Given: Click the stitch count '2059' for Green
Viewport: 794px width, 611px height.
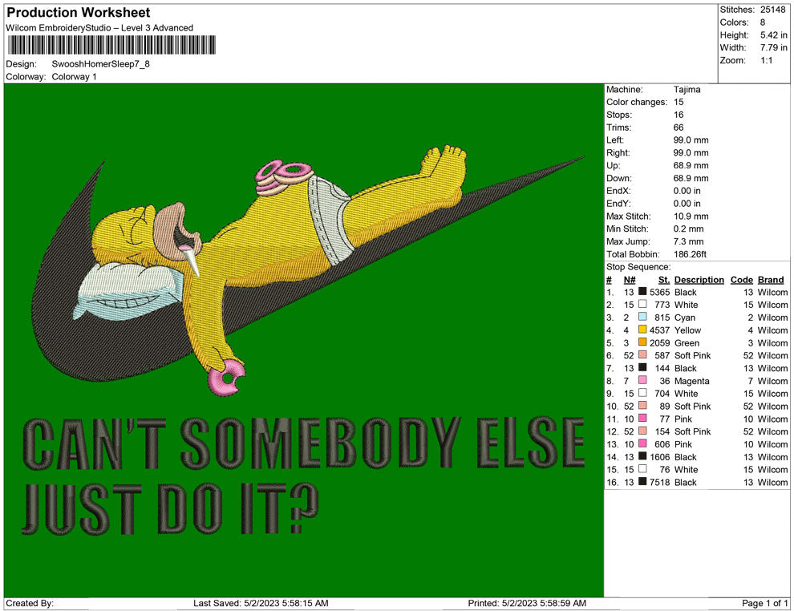Looking at the screenshot, I should tap(660, 342).
